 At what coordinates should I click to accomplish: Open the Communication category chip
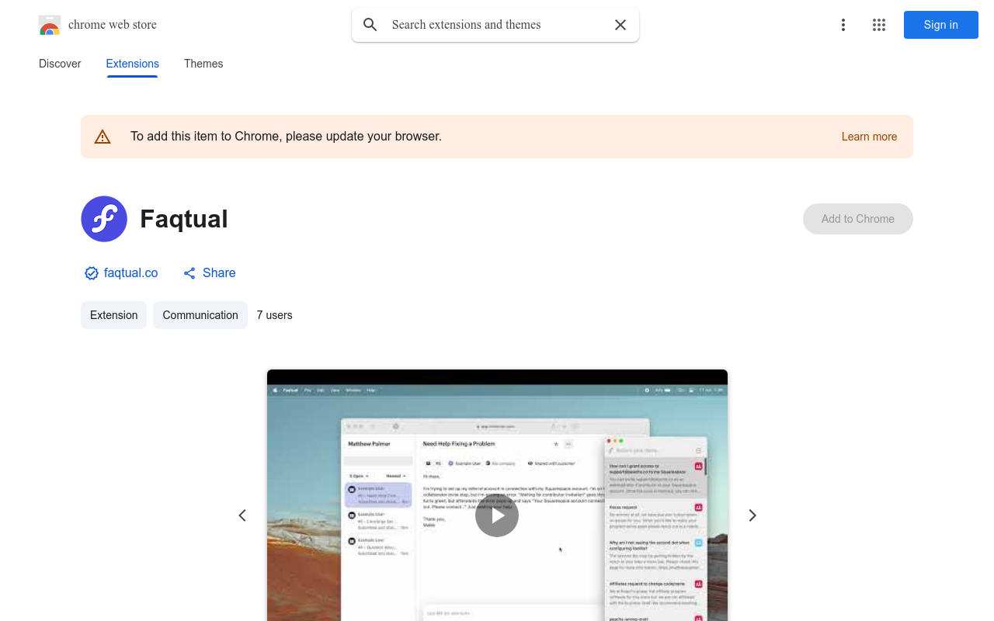coord(200,315)
